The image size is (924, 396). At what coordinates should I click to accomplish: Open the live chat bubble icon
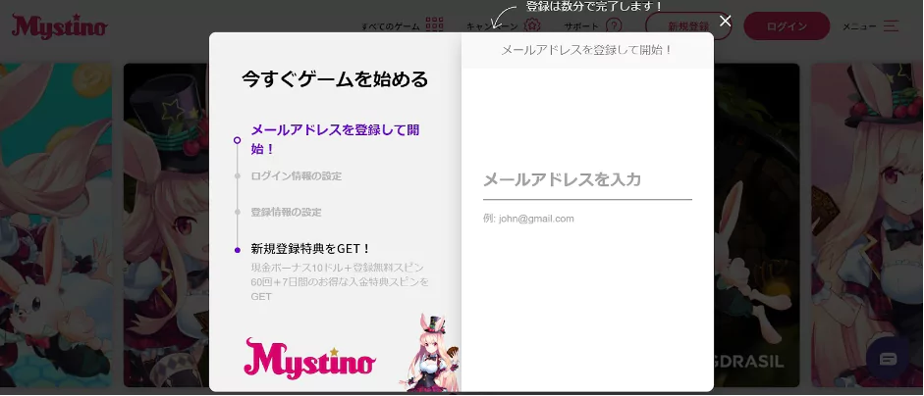[x=888, y=359]
